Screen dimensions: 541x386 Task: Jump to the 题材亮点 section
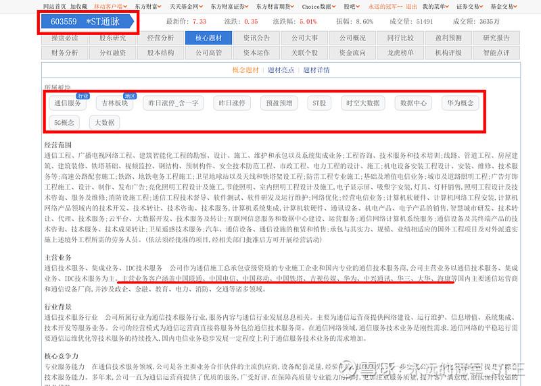[281, 70]
